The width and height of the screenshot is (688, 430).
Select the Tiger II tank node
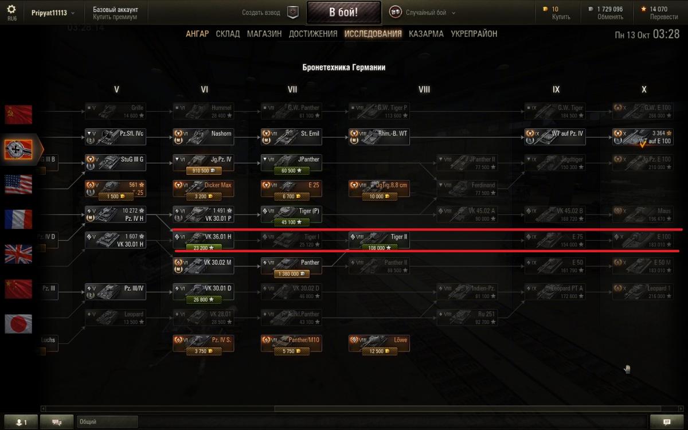(379, 241)
